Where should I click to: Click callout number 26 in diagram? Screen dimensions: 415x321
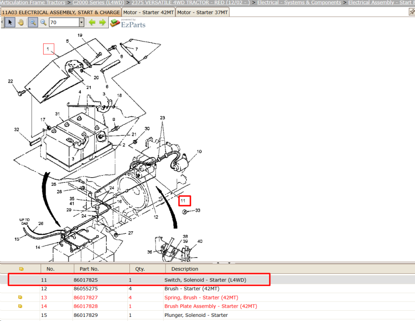[41, 224]
